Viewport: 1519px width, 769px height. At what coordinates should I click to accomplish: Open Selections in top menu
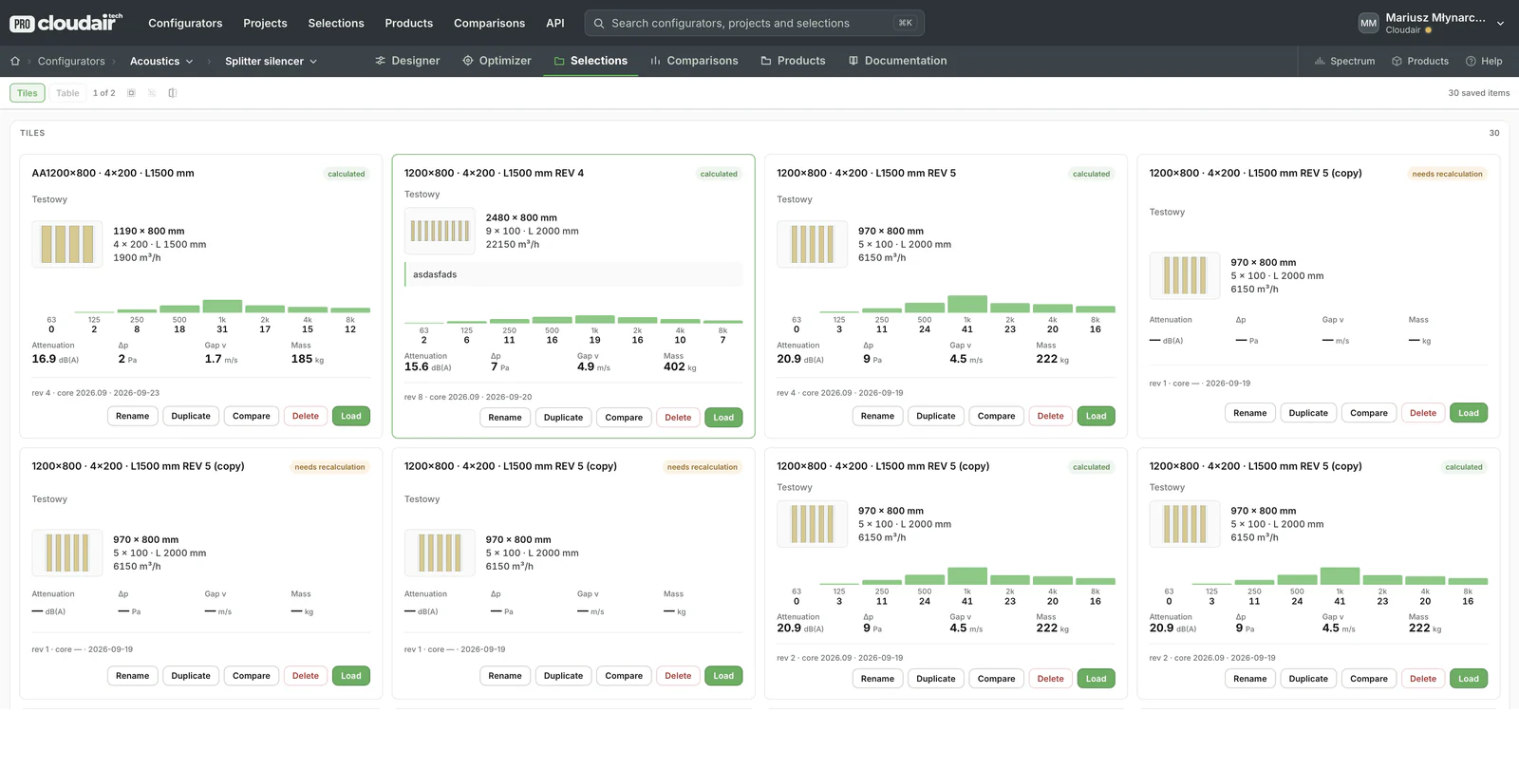[336, 23]
